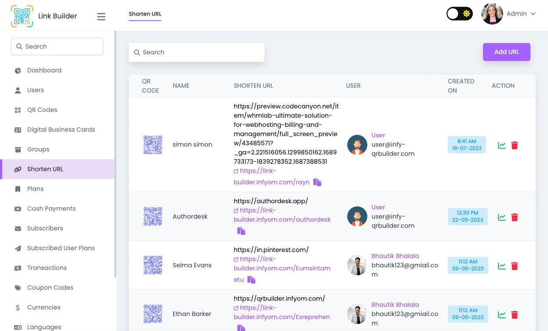Click the Admin avatar photo
The image size is (548, 331).
click(492, 14)
